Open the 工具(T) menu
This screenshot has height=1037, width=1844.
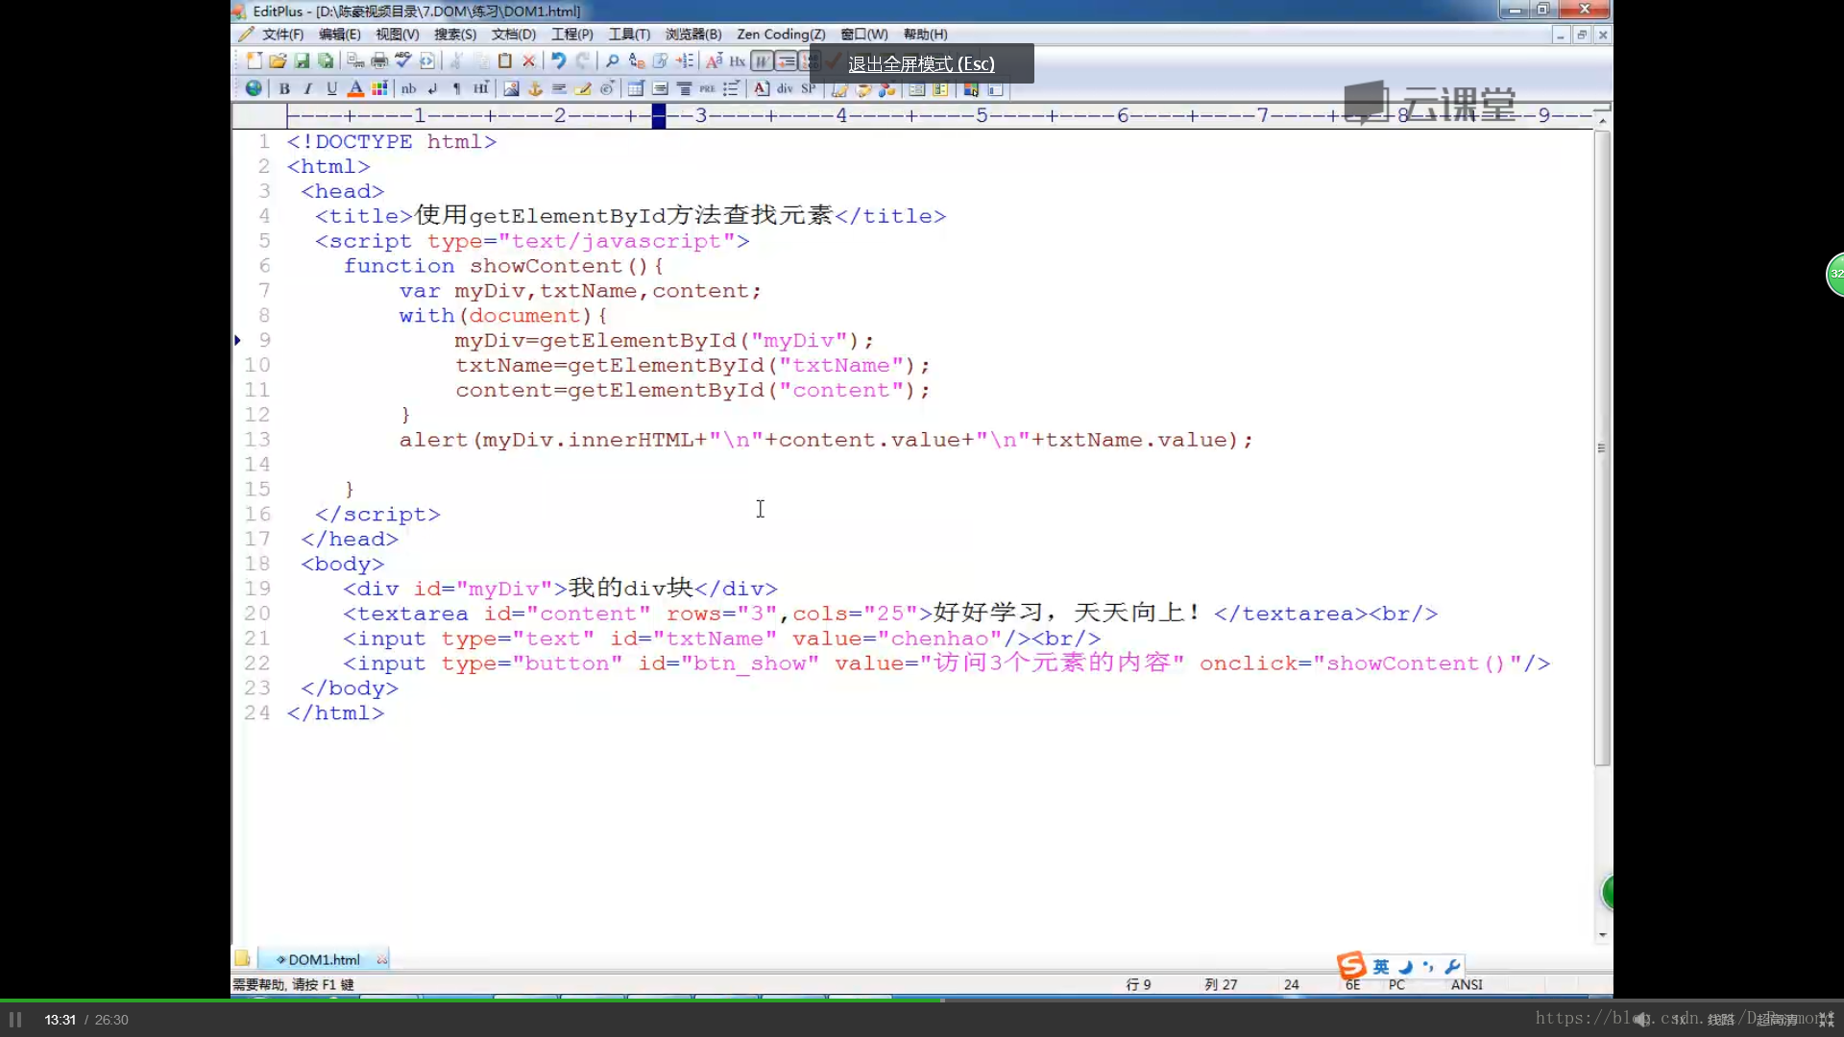(629, 35)
